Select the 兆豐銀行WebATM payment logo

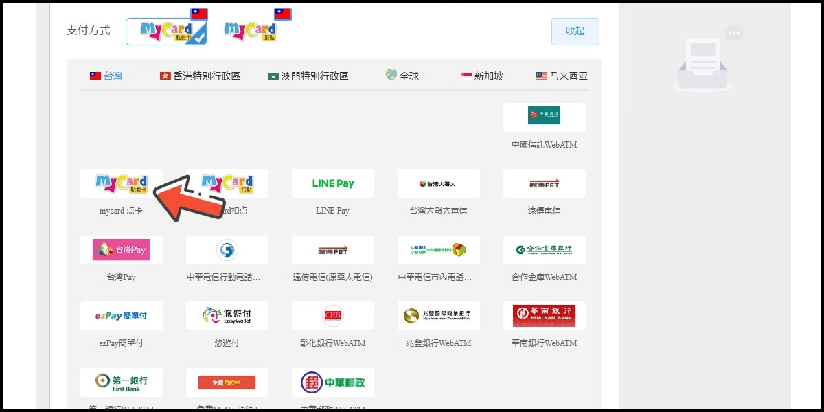pos(439,316)
